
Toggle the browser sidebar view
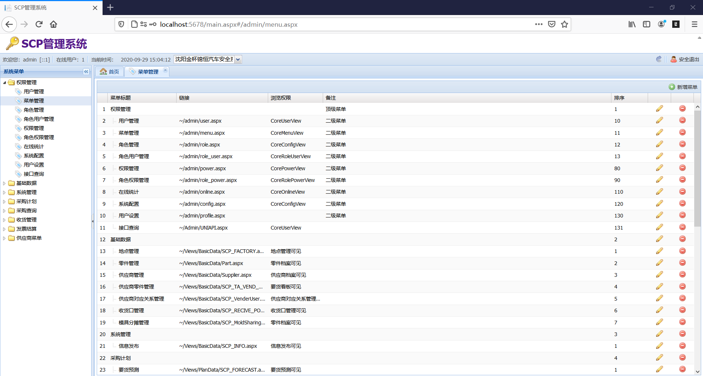(x=647, y=24)
